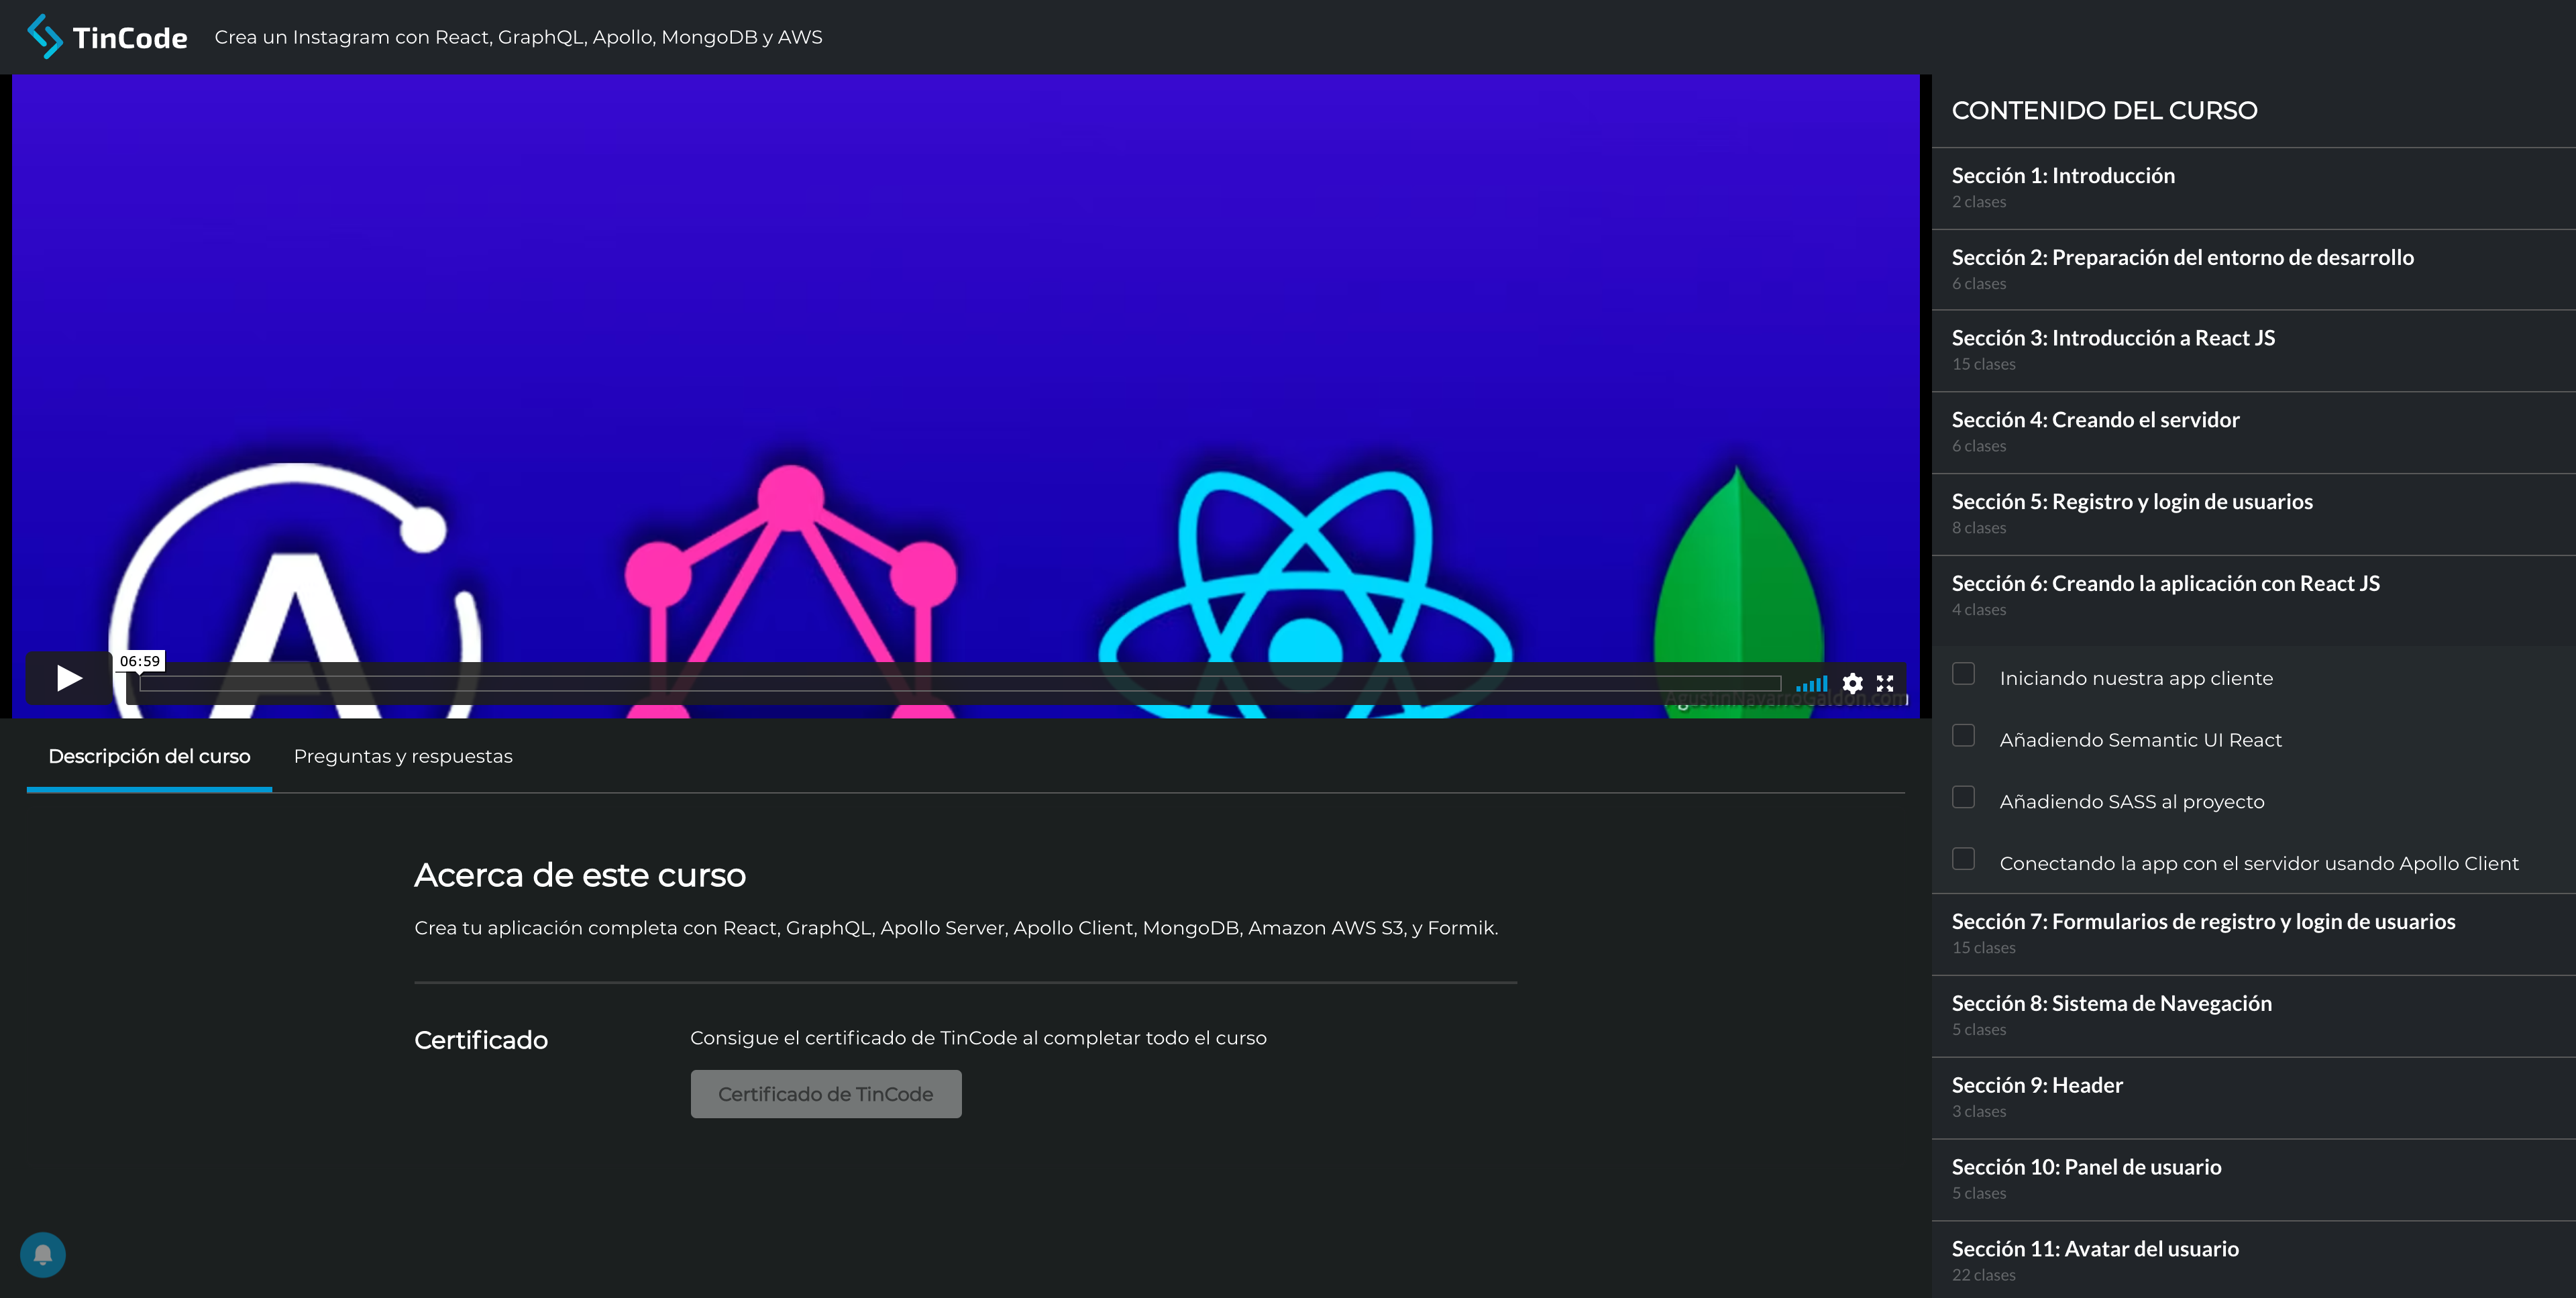
Task: Check 'Iniciando nuestra app cliente' lesson
Action: (x=1963, y=674)
